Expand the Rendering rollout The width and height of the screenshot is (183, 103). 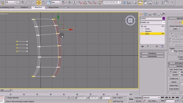152,54
